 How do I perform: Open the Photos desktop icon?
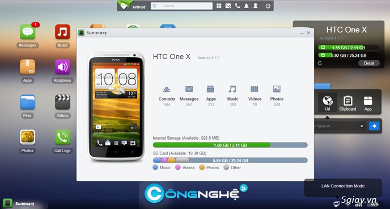coord(27,137)
